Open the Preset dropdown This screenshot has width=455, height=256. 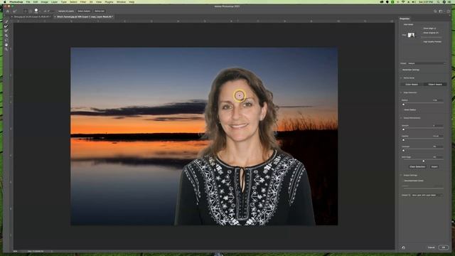426,63
